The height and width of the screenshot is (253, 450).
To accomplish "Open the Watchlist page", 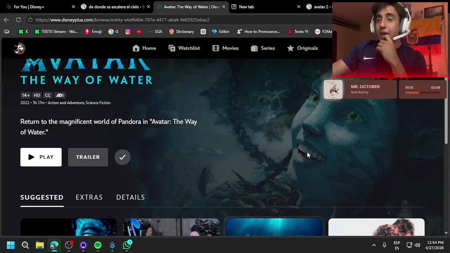I will tap(184, 48).
